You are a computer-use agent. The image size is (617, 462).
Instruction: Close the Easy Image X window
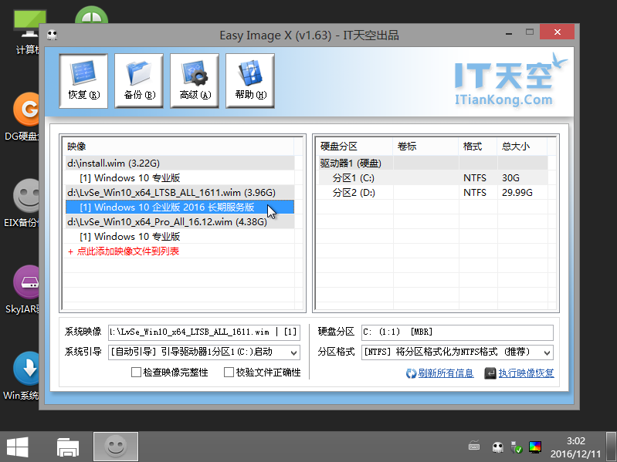tap(558, 32)
